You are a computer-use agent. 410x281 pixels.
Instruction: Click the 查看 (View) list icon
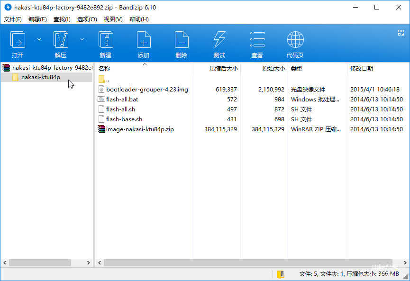pos(257,40)
